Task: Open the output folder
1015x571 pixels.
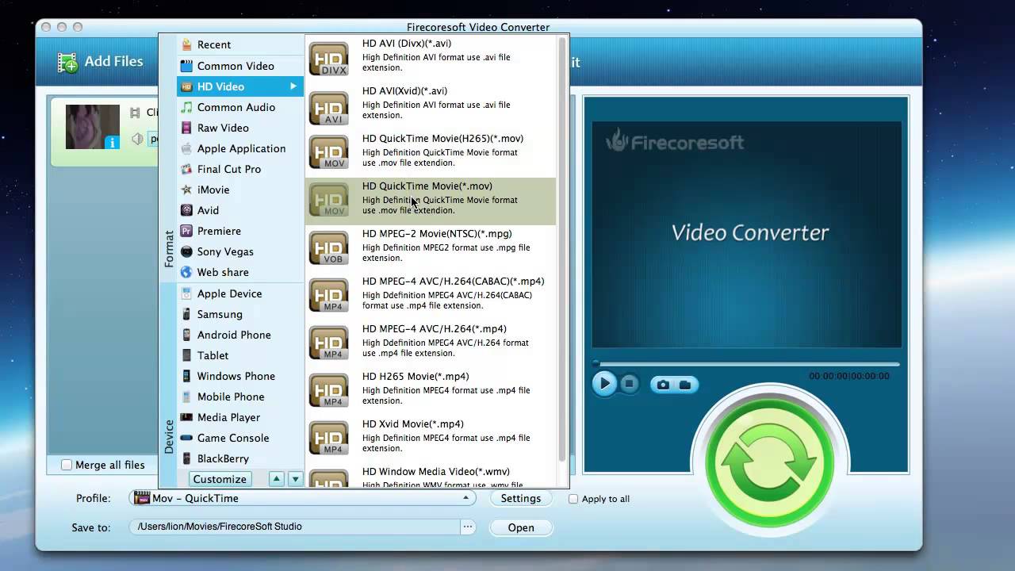Action: (x=521, y=527)
